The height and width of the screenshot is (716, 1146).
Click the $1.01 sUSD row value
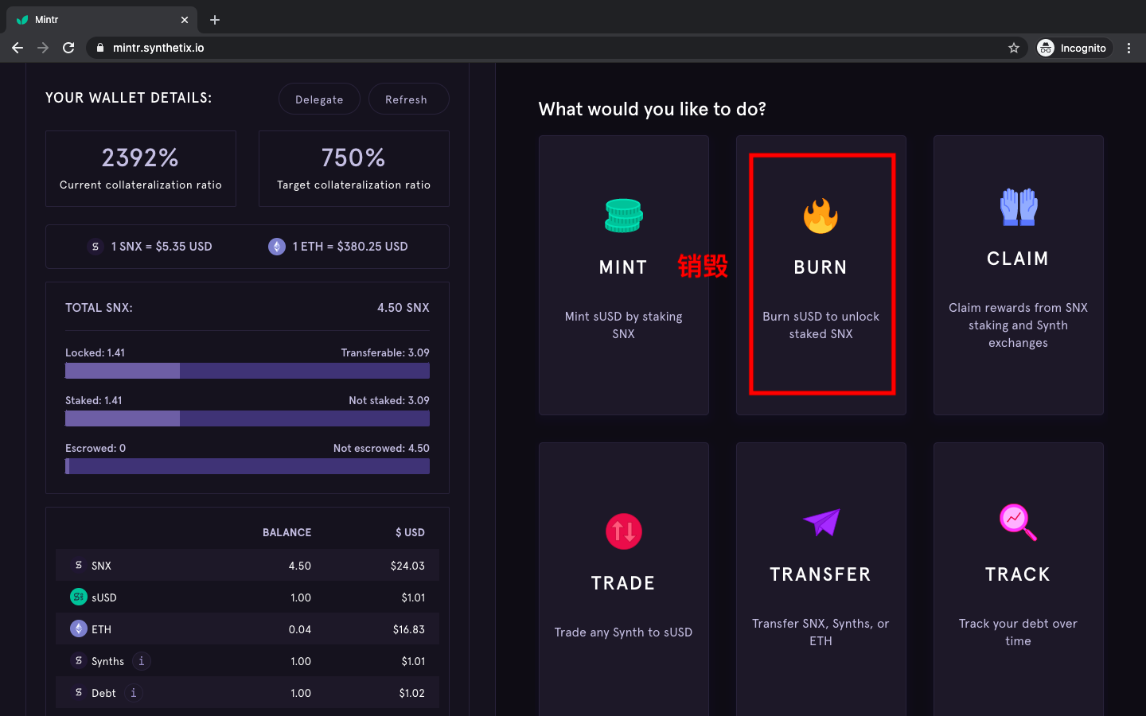pos(413,597)
